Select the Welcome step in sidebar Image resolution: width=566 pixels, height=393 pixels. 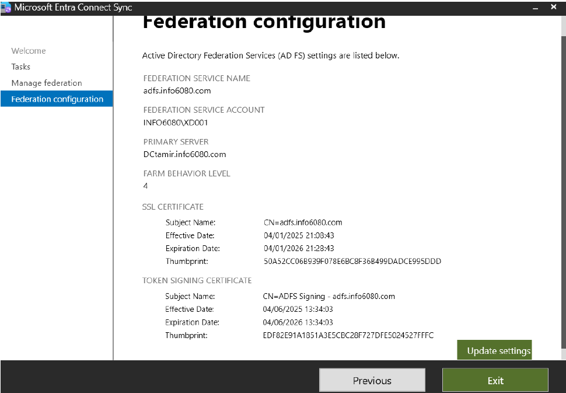[x=29, y=51]
